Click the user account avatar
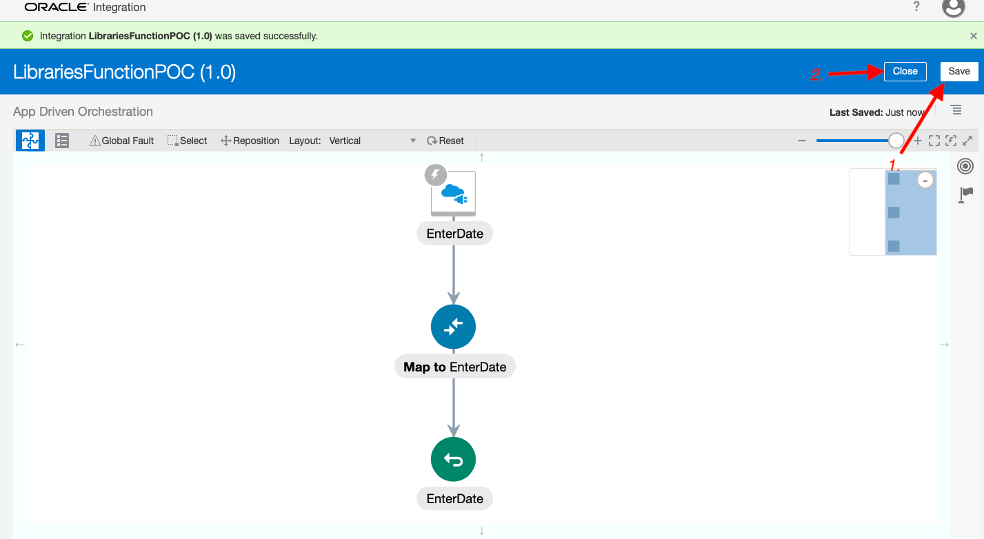984x539 pixels. (953, 8)
